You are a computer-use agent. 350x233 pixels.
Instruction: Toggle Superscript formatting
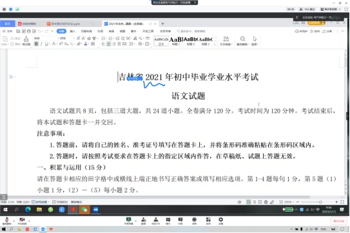click(x=61, y=44)
